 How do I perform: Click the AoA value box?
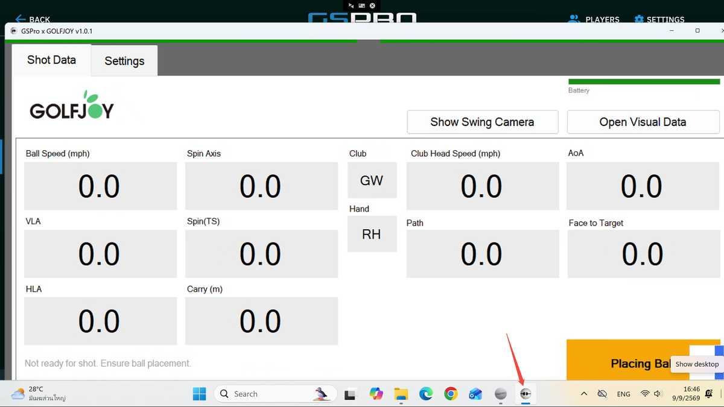[643, 186]
